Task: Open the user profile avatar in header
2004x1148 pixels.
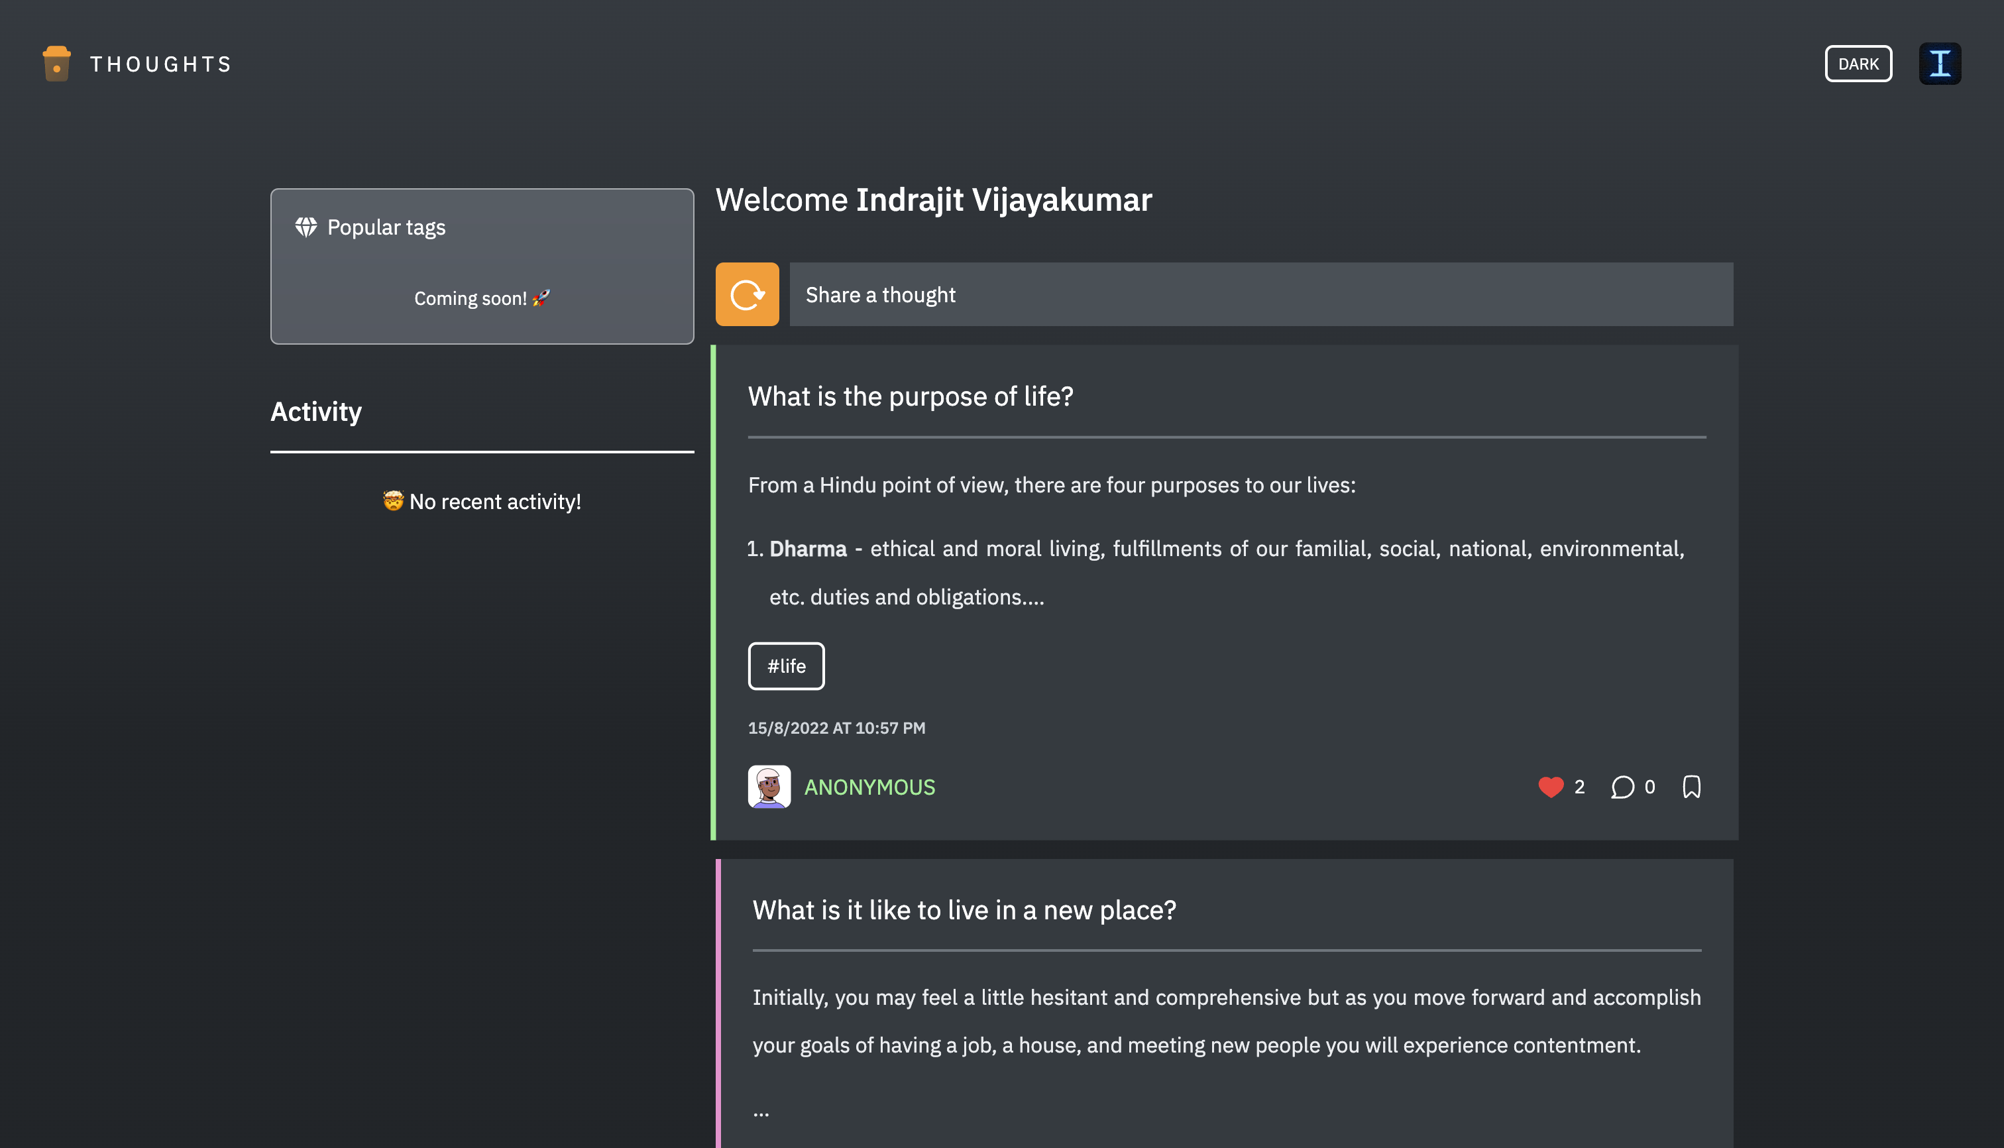Action: (1939, 64)
